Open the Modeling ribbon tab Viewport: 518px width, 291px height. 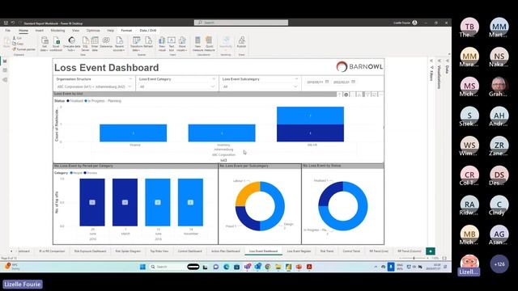click(57, 31)
